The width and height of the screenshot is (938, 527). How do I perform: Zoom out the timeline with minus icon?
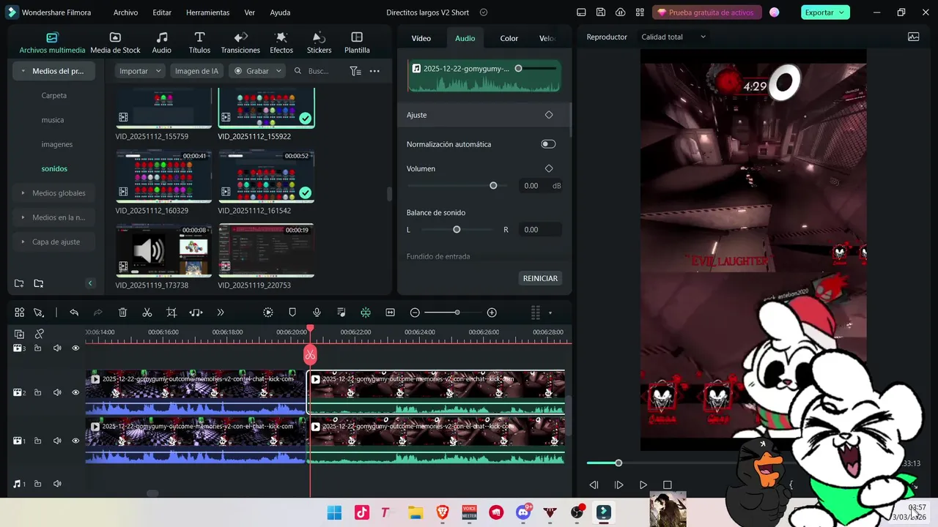pos(415,313)
